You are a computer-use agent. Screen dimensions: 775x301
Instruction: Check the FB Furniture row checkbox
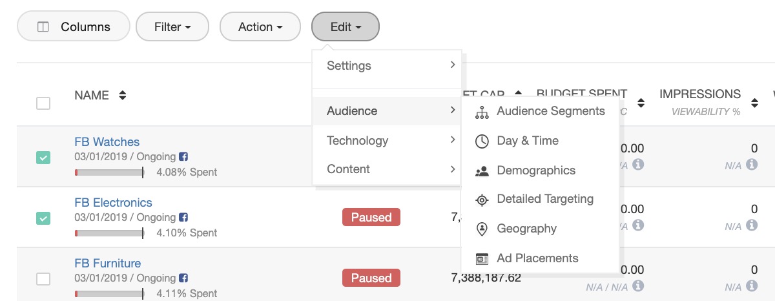pyautogui.click(x=43, y=279)
